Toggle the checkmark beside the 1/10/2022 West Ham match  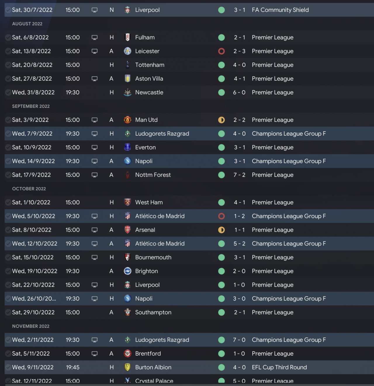tap(8, 202)
